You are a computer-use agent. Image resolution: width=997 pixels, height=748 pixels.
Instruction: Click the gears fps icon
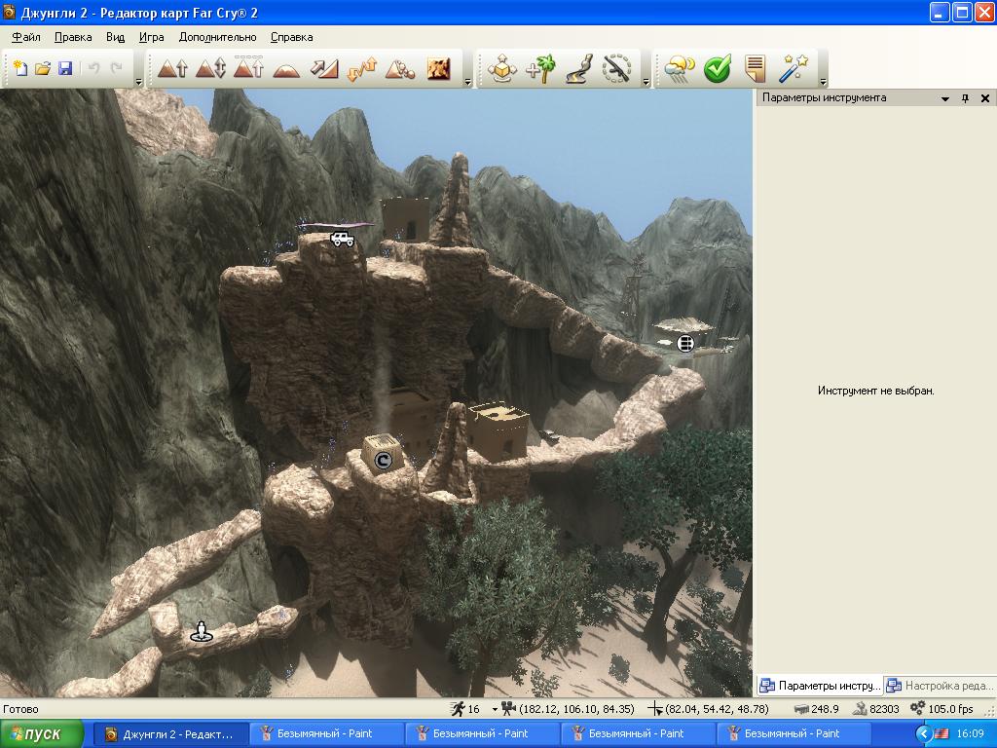(x=917, y=708)
